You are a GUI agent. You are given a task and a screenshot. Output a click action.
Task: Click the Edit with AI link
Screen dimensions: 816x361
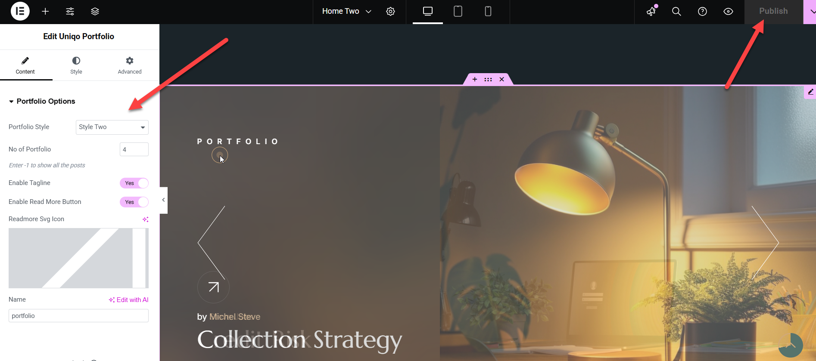[x=128, y=300]
